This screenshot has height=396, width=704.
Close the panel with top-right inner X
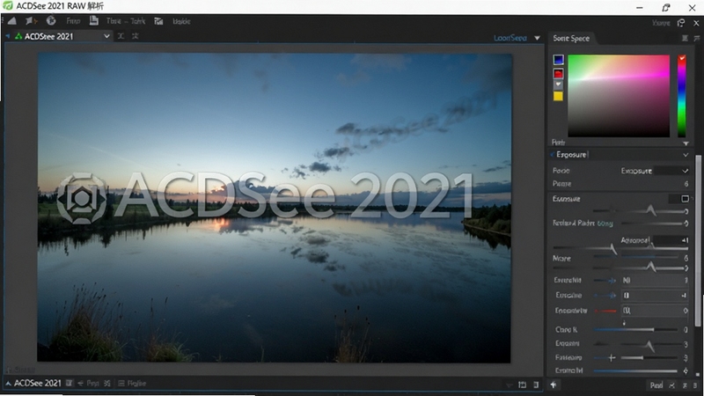point(696,23)
